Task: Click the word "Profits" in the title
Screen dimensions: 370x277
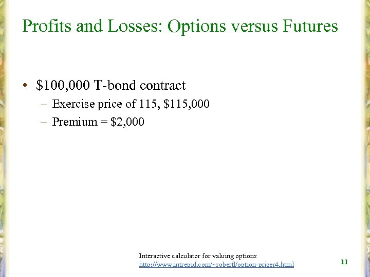Action: click(x=47, y=26)
